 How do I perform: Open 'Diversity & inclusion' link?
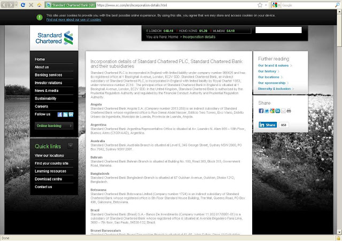click(x=274, y=89)
